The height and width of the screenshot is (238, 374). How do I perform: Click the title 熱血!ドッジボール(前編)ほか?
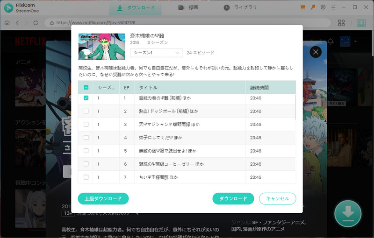[x=168, y=111]
